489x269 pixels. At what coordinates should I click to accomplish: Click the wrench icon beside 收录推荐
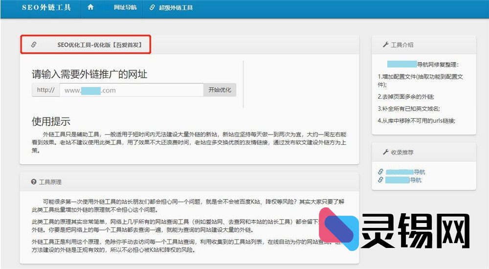386,153
